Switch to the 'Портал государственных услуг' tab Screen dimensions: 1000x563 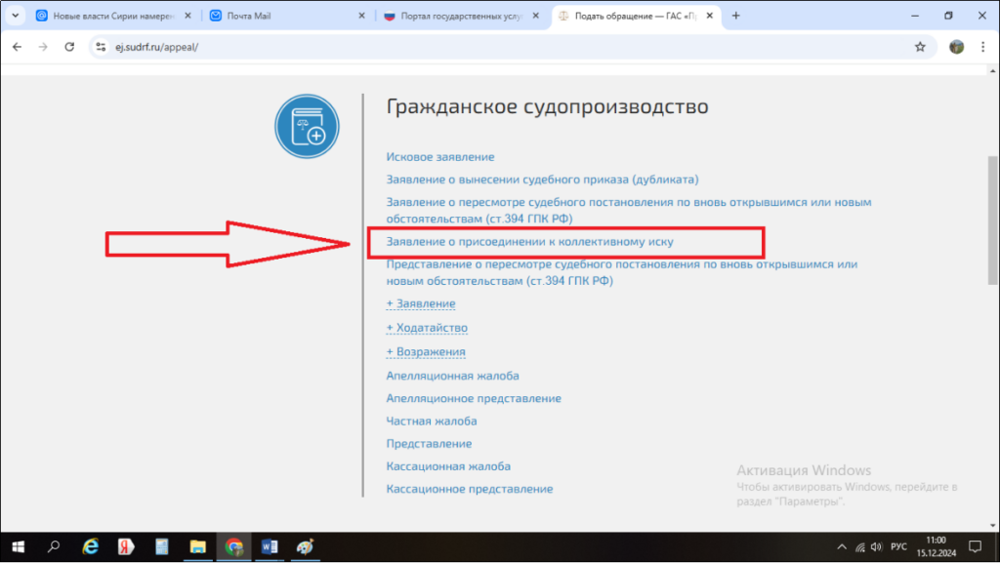click(454, 16)
